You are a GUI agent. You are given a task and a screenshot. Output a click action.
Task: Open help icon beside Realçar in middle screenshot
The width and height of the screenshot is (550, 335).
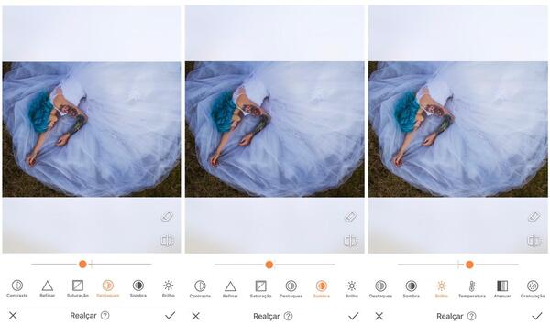click(288, 316)
